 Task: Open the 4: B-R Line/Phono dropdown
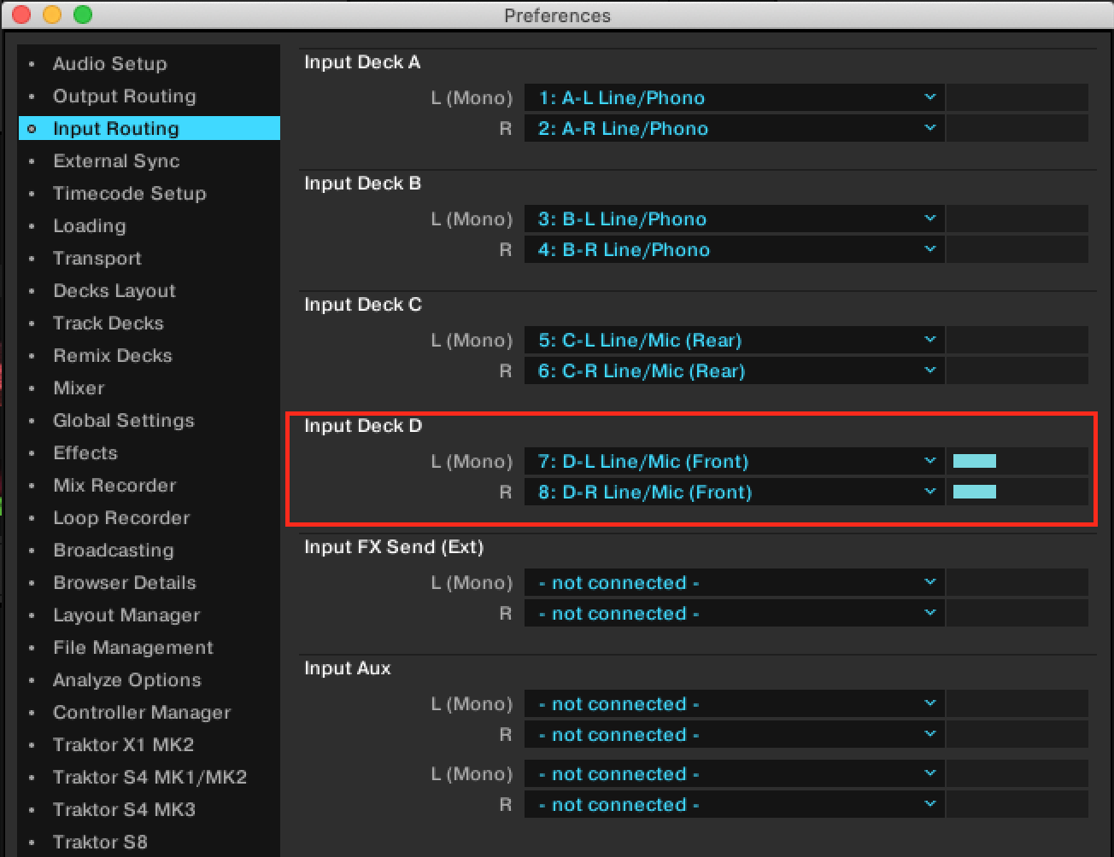(x=735, y=250)
